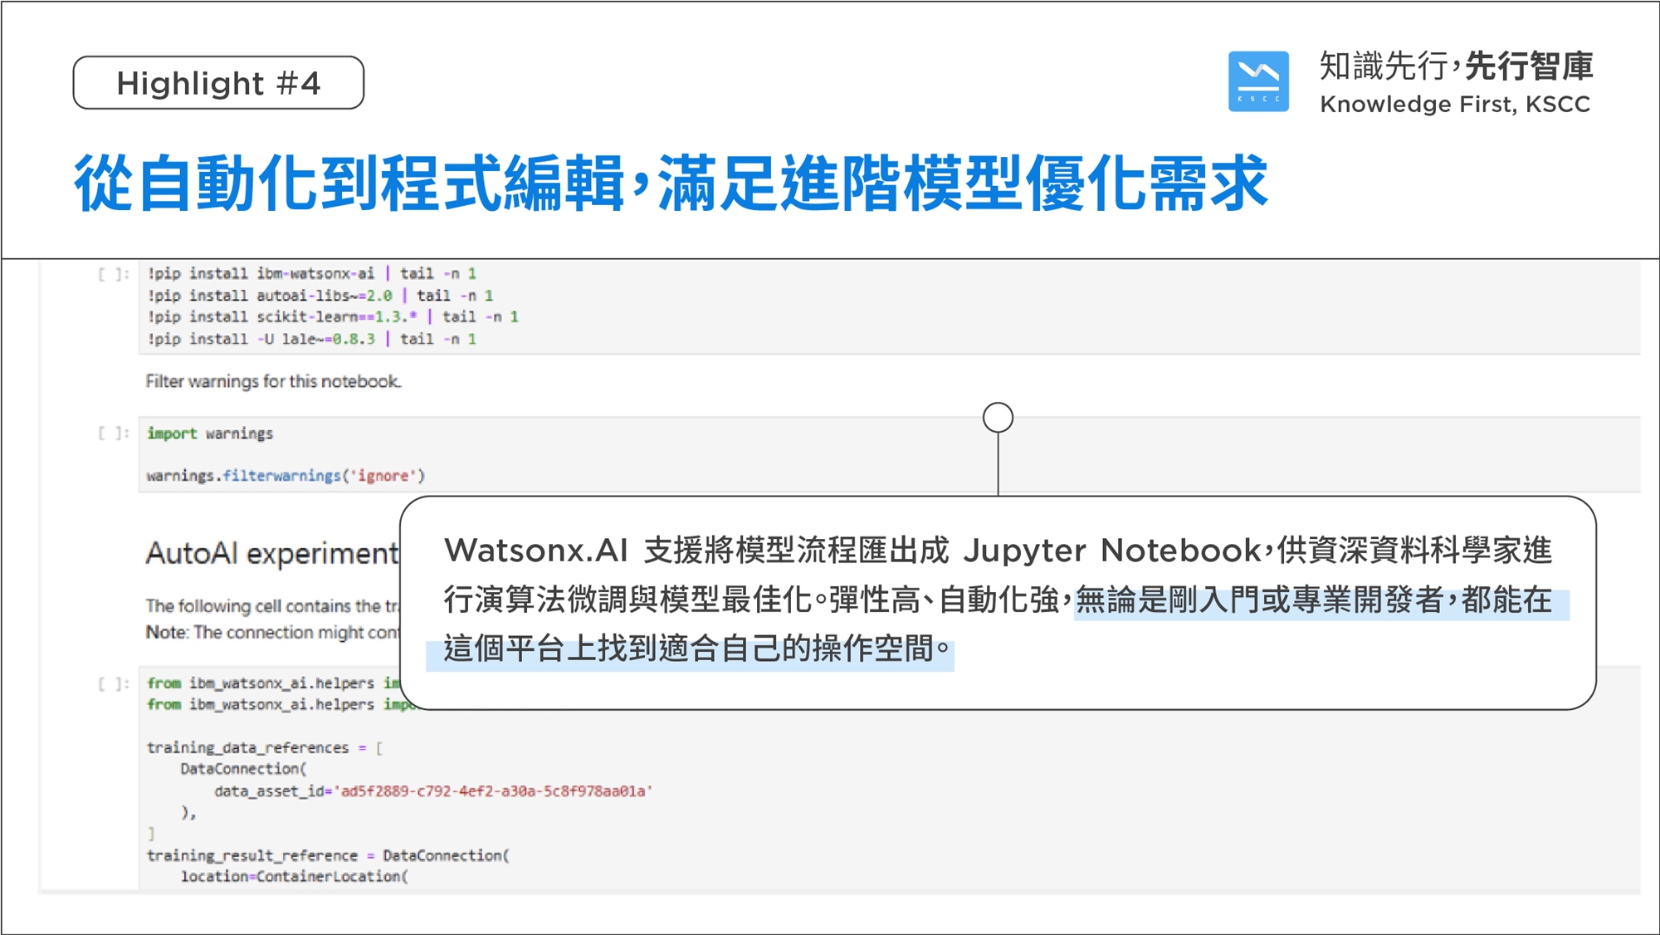Click the Chinese slogan beside the logo
Viewport: 1660px width, 935px height.
coord(1455,66)
